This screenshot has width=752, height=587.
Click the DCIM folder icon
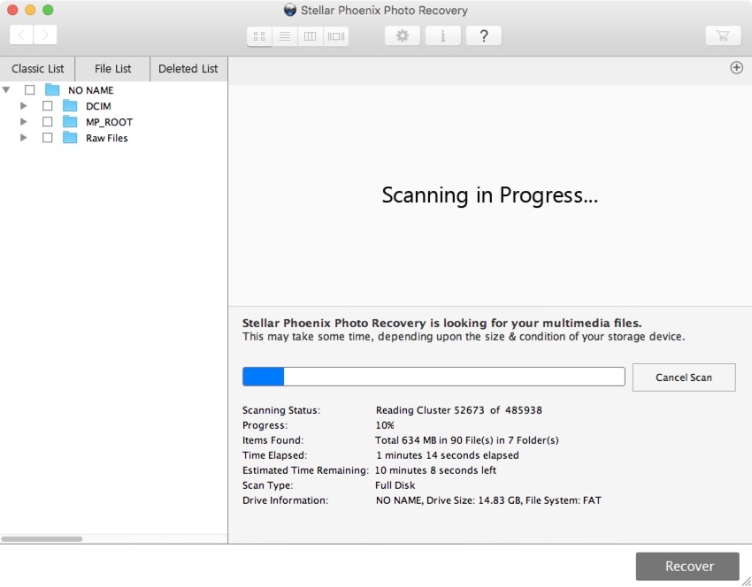pos(70,105)
